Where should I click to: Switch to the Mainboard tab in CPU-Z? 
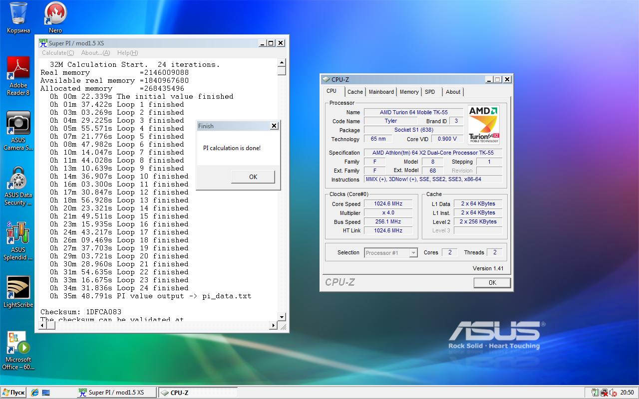381,92
